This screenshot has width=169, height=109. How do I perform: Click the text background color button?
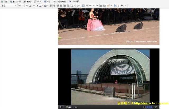[45, 6]
